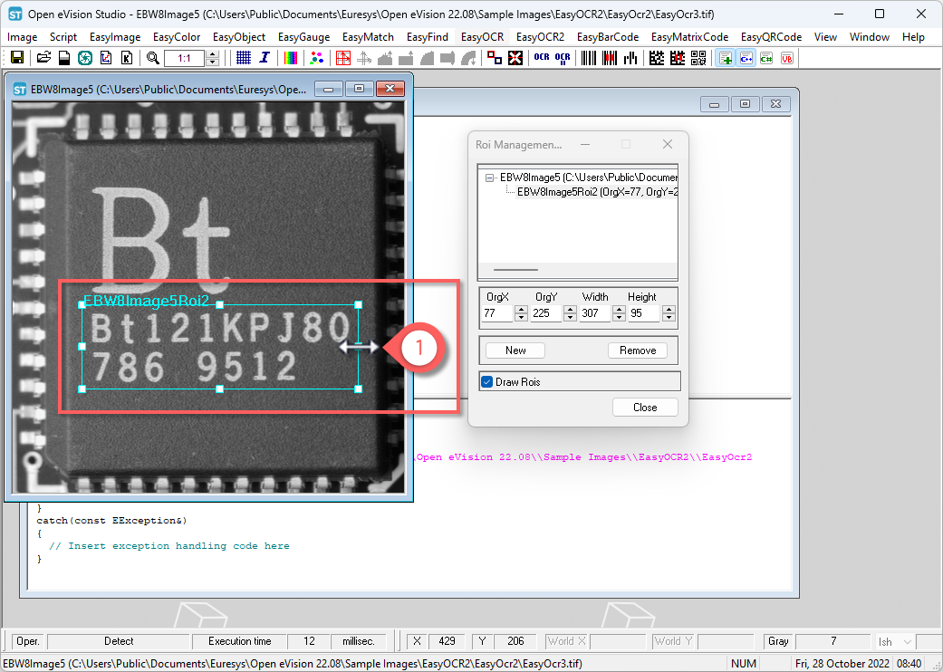The image size is (943, 672).
Task: Click the Save floppy disk toolbar icon
Action: tap(17, 58)
